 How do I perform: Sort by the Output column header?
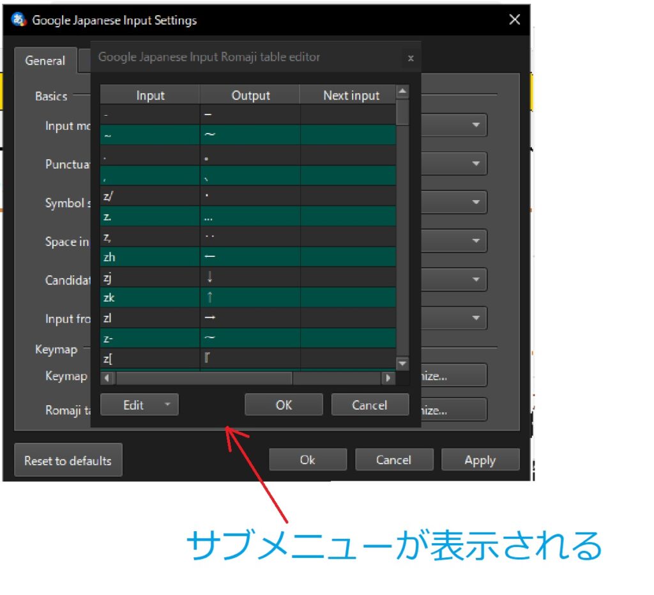pyautogui.click(x=250, y=95)
